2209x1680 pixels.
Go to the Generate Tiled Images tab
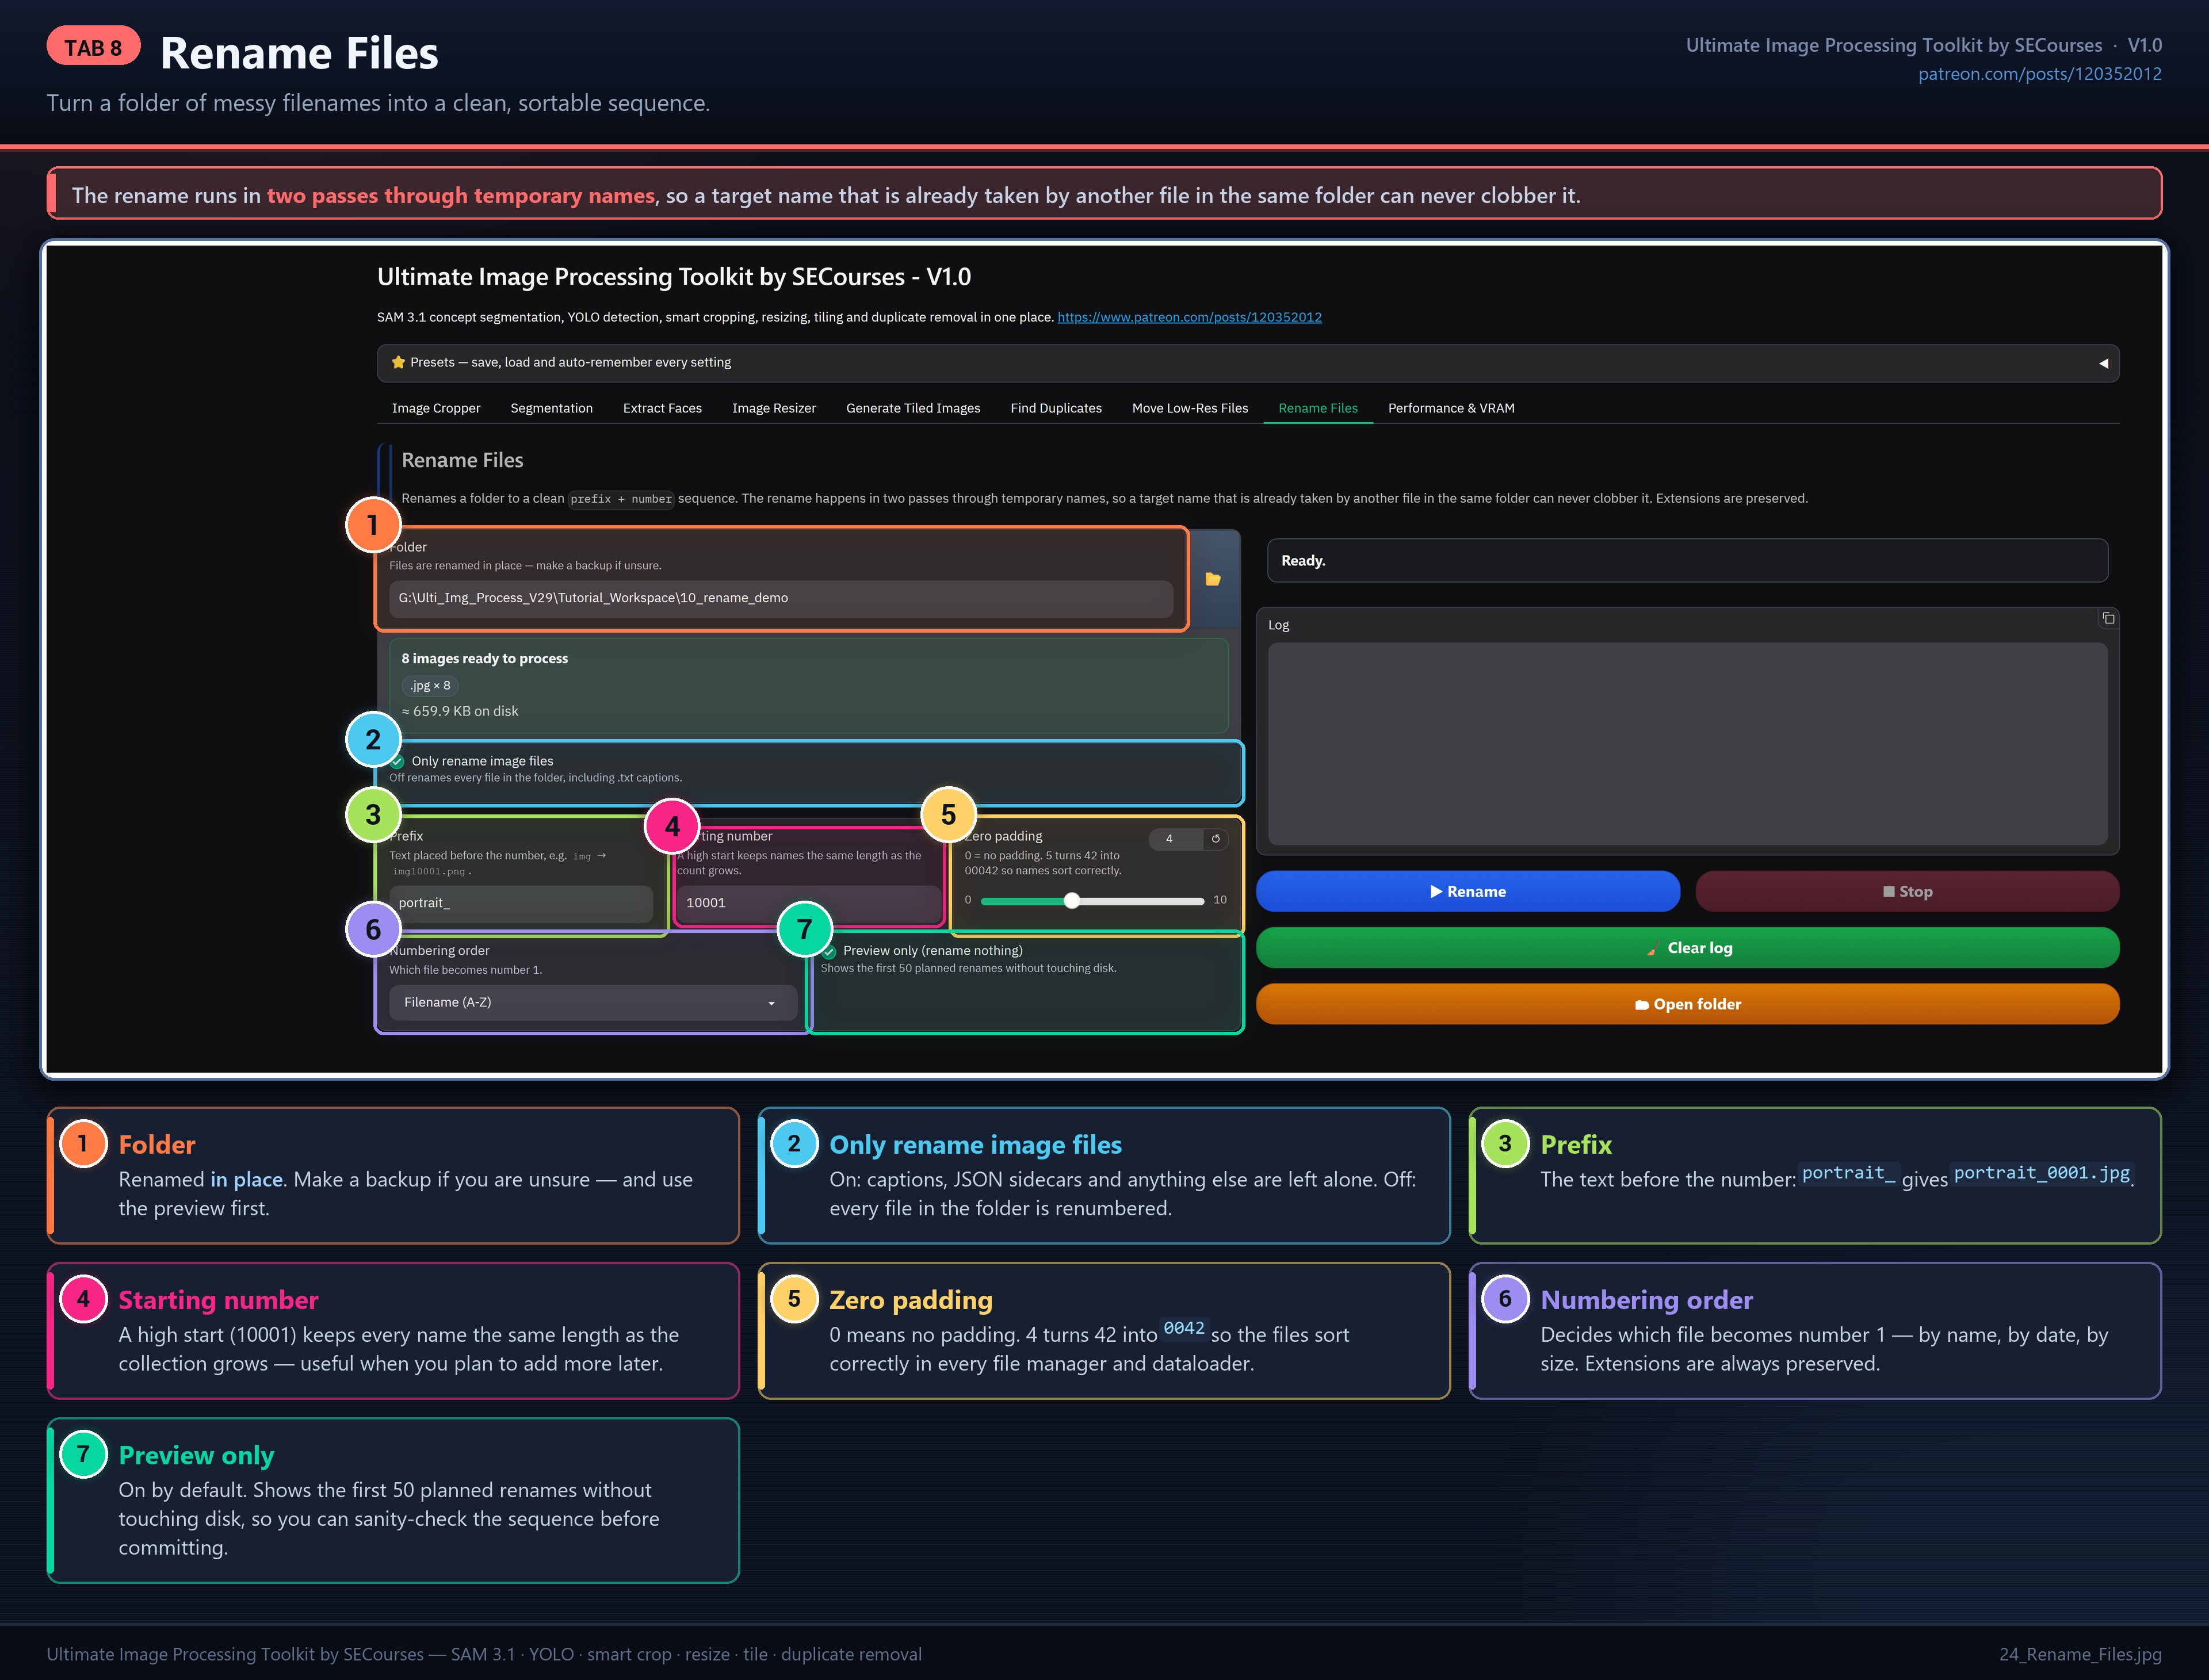(913, 408)
